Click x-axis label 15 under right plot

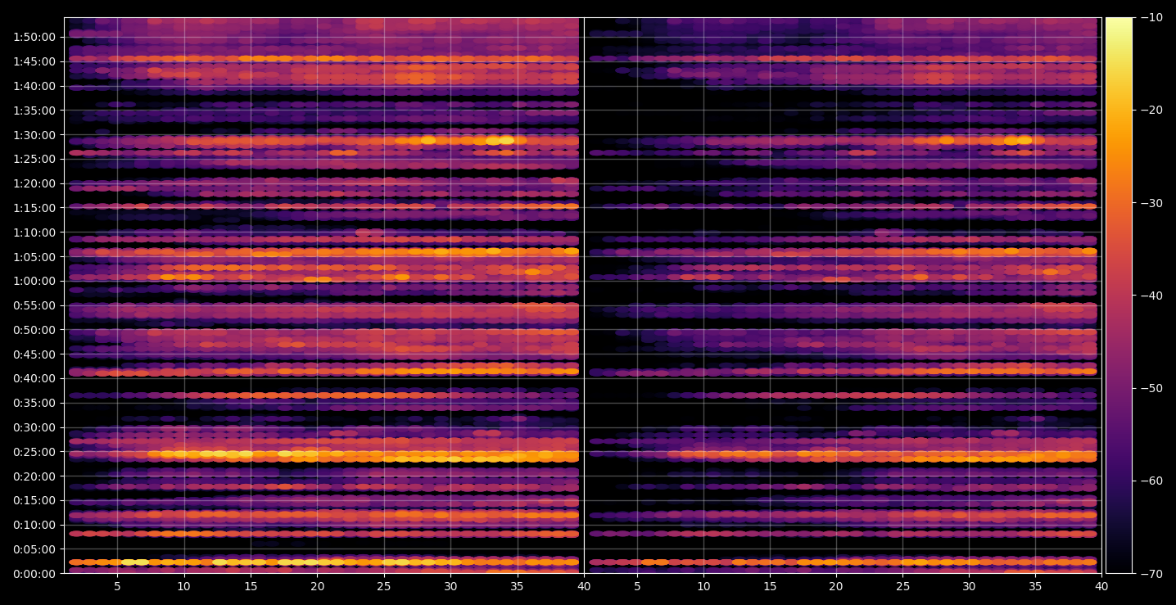(770, 587)
